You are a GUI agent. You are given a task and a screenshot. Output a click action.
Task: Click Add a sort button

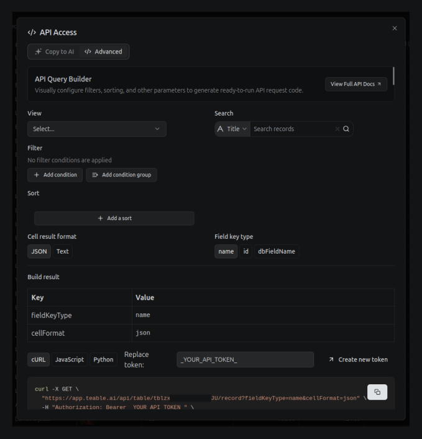(114, 218)
